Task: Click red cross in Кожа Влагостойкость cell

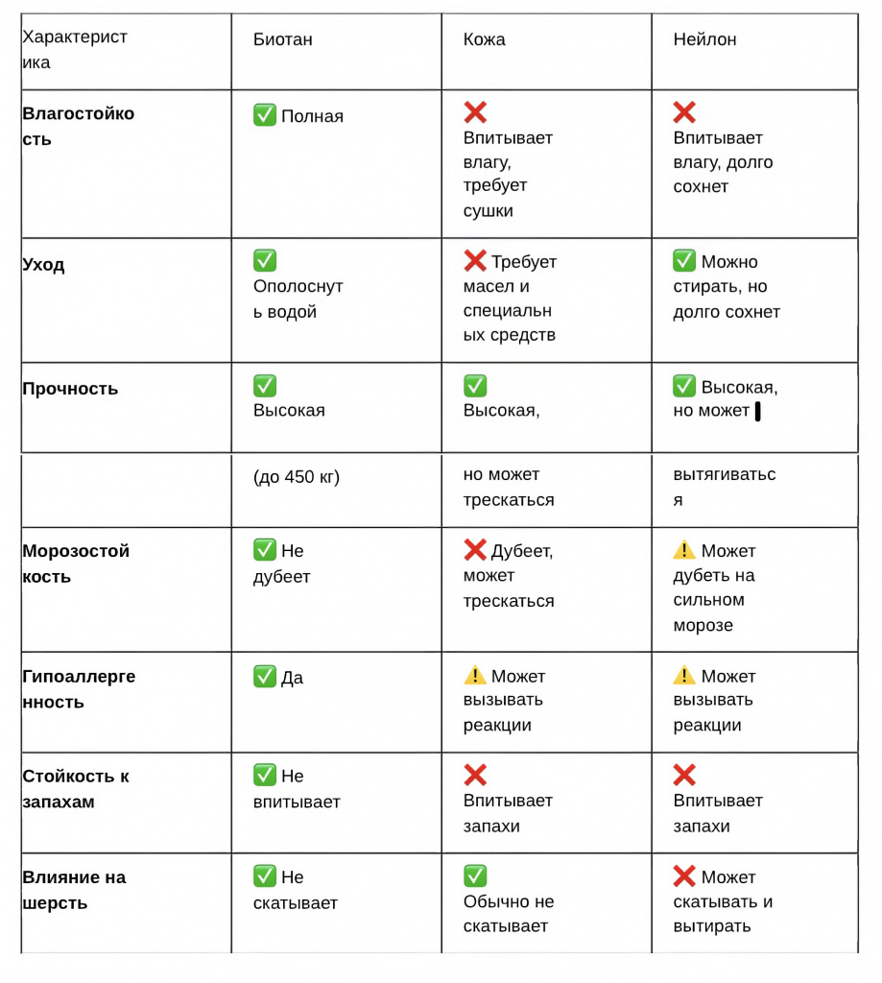Action: tap(475, 112)
